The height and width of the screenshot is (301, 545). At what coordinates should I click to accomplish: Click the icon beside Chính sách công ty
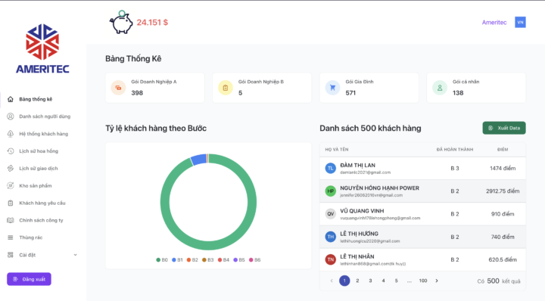tap(11, 220)
